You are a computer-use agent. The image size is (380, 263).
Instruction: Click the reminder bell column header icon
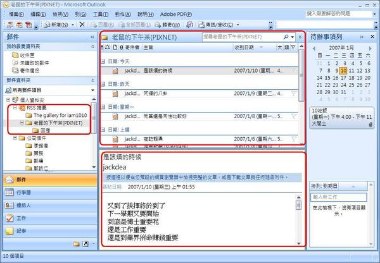click(x=108, y=47)
